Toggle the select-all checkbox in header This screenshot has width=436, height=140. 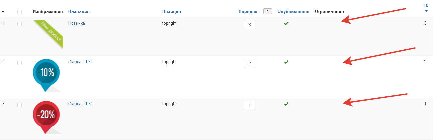coord(19,12)
